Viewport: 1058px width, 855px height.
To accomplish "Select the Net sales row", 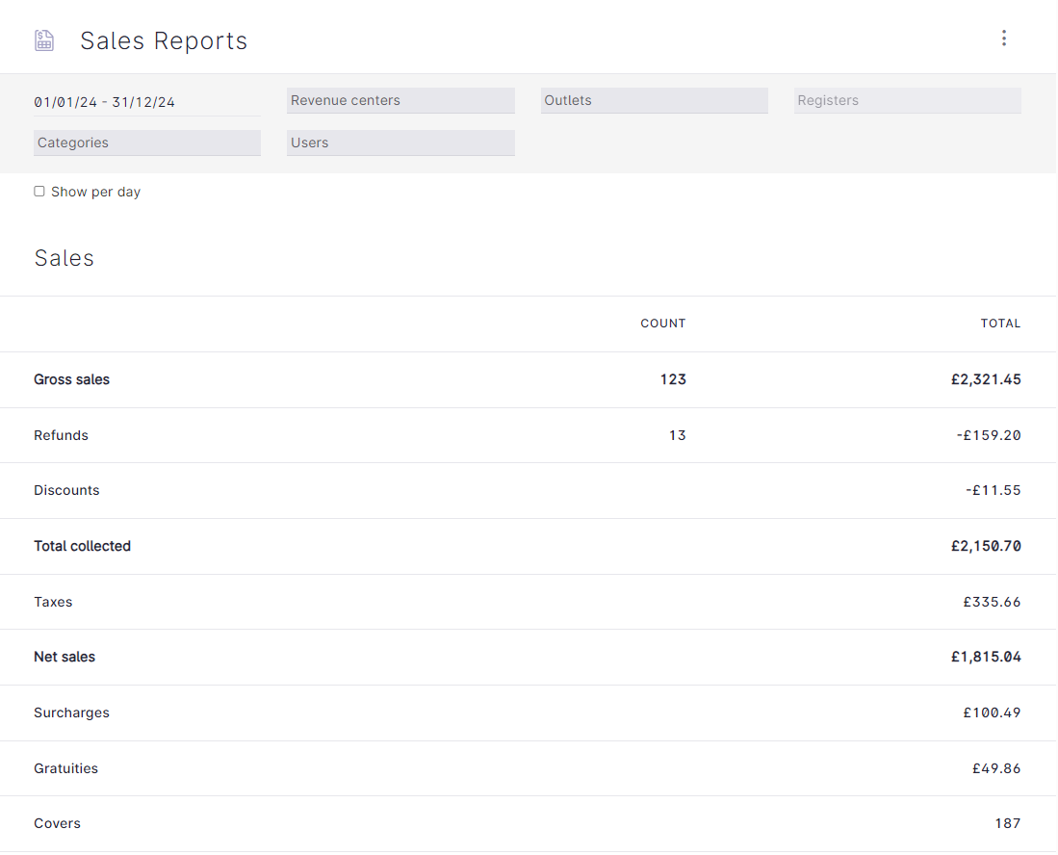I will click(x=529, y=657).
